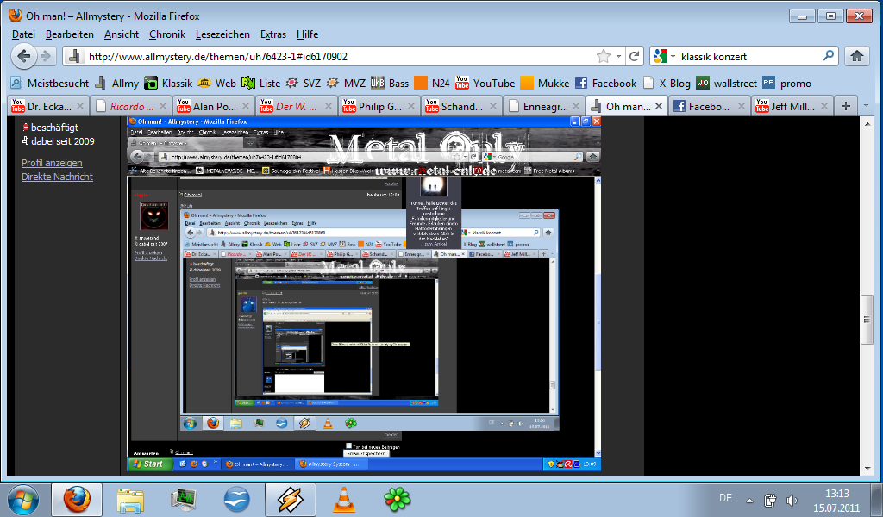List all tabs using the tab strip arrow
Screen dimensions: 883x517
(x=866, y=106)
